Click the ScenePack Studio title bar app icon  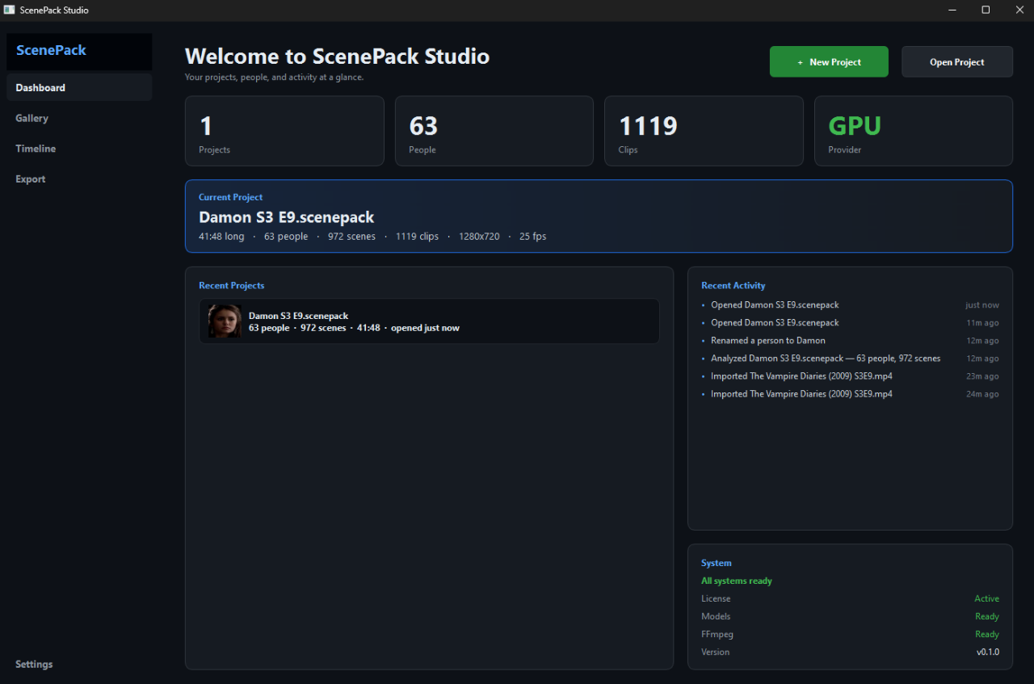click(10, 10)
